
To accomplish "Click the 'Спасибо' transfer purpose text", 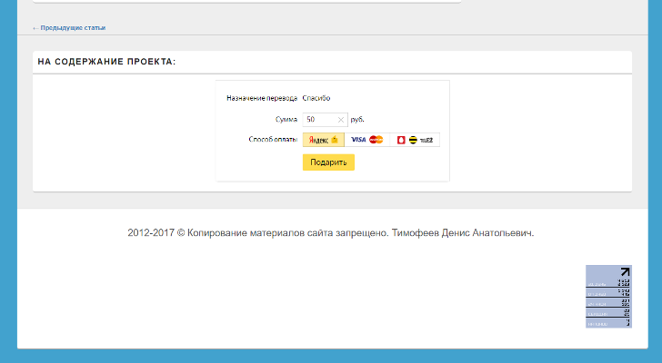I will pos(316,97).
